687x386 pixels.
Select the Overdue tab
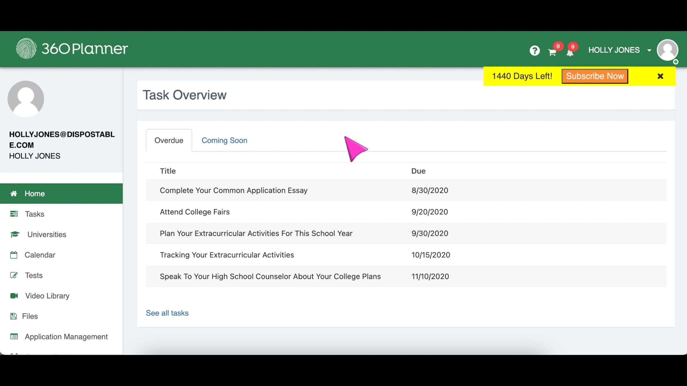pyautogui.click(x=169, y=140)
